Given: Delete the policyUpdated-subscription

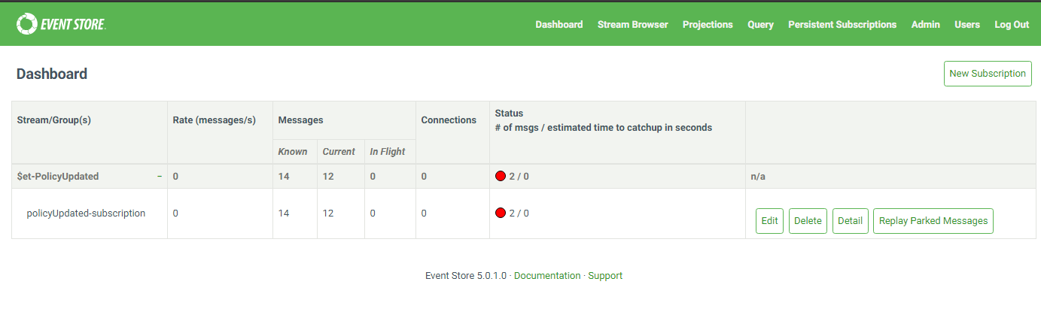Looking at the screenshot, I should coord(808,221).
